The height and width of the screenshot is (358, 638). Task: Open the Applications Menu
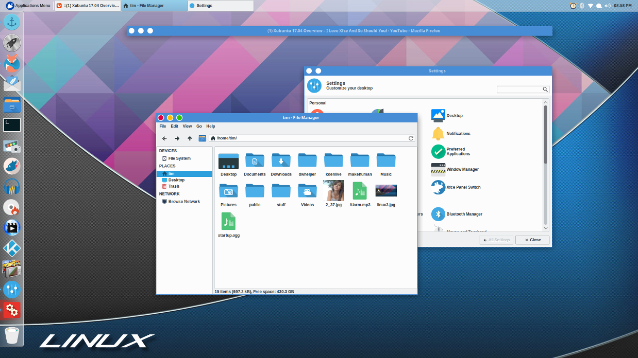click(x=28, y=6)
